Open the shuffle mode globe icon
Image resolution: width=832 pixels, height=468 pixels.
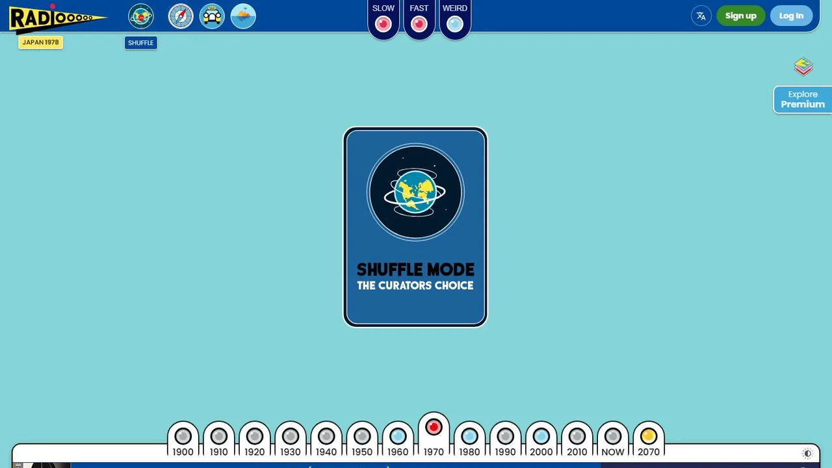pyautogui.click(x=141, y=16)
